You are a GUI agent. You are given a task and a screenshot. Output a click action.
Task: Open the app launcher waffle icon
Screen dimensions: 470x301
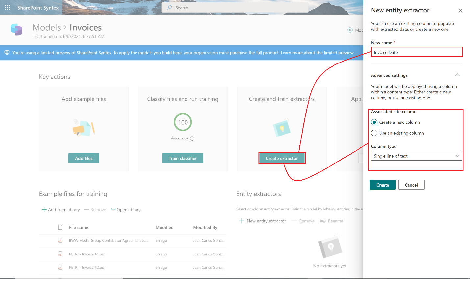pos(7,7)
